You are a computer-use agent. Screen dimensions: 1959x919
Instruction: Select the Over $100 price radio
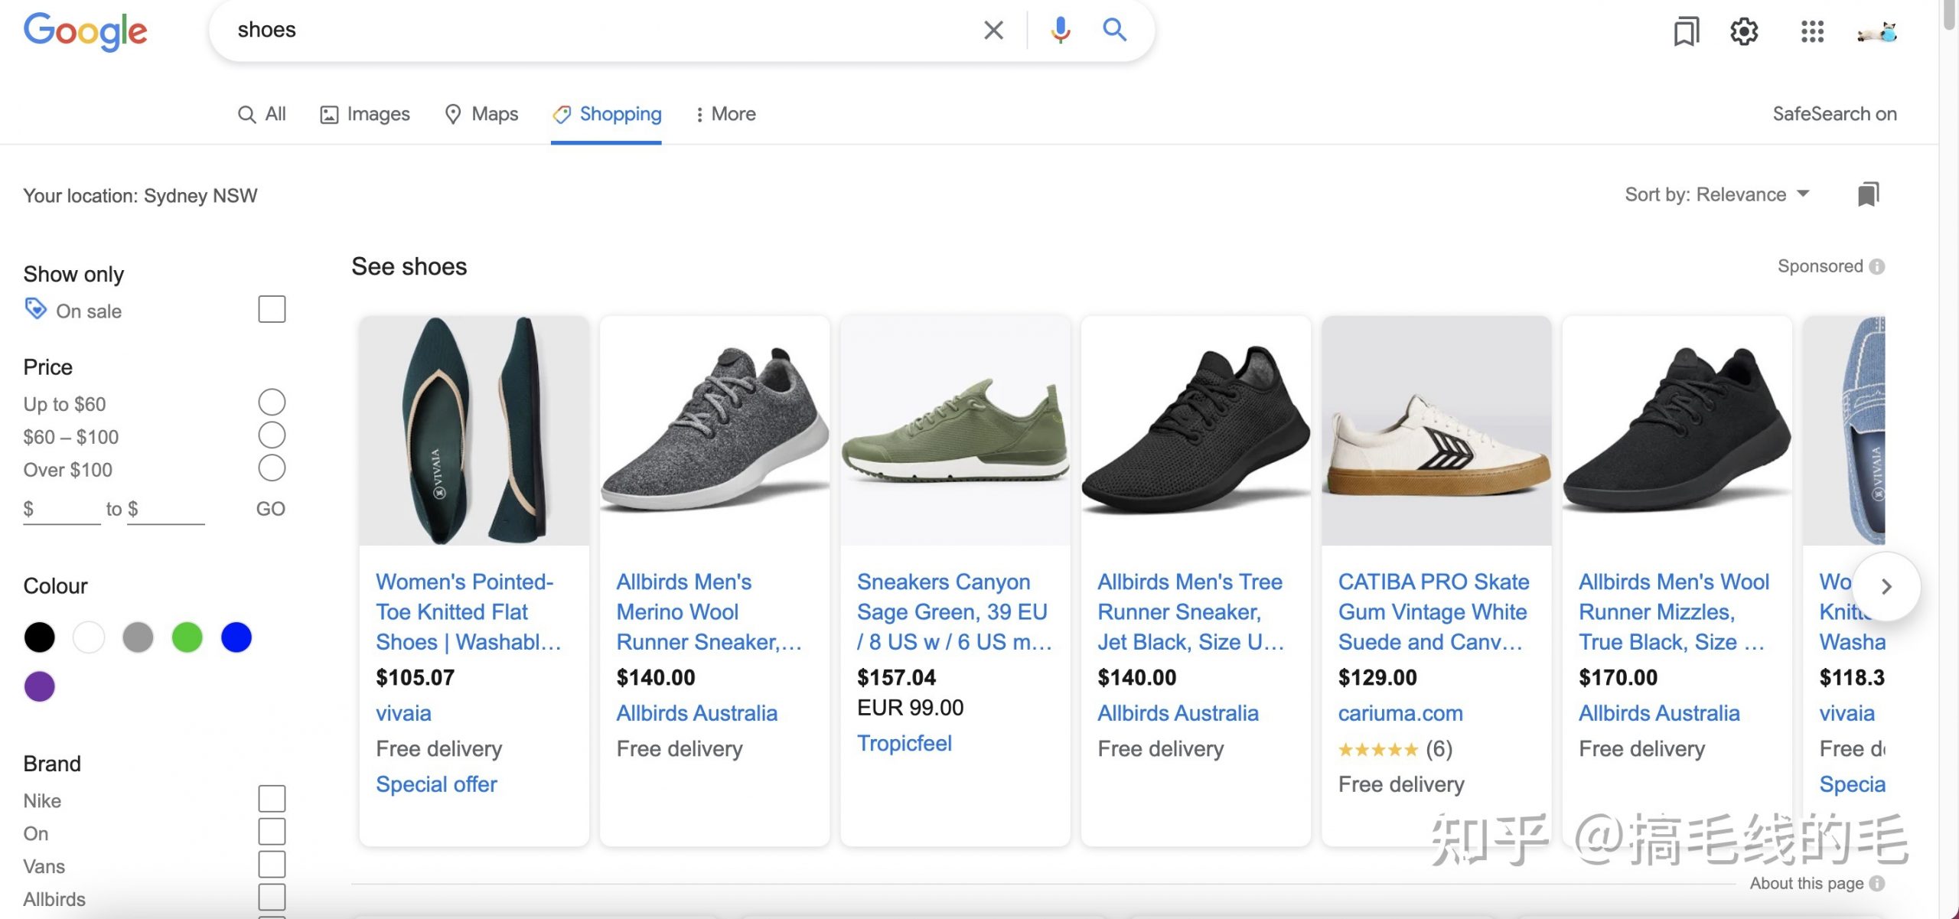coord(272,468)
